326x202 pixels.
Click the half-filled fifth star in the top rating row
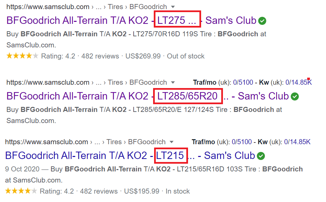36,56
